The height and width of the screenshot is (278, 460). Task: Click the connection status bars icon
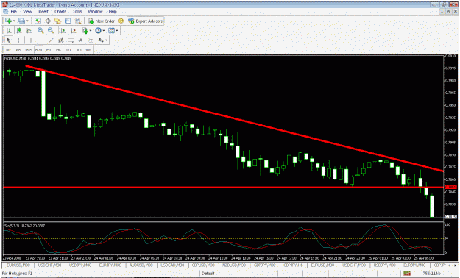coord(406,274)
